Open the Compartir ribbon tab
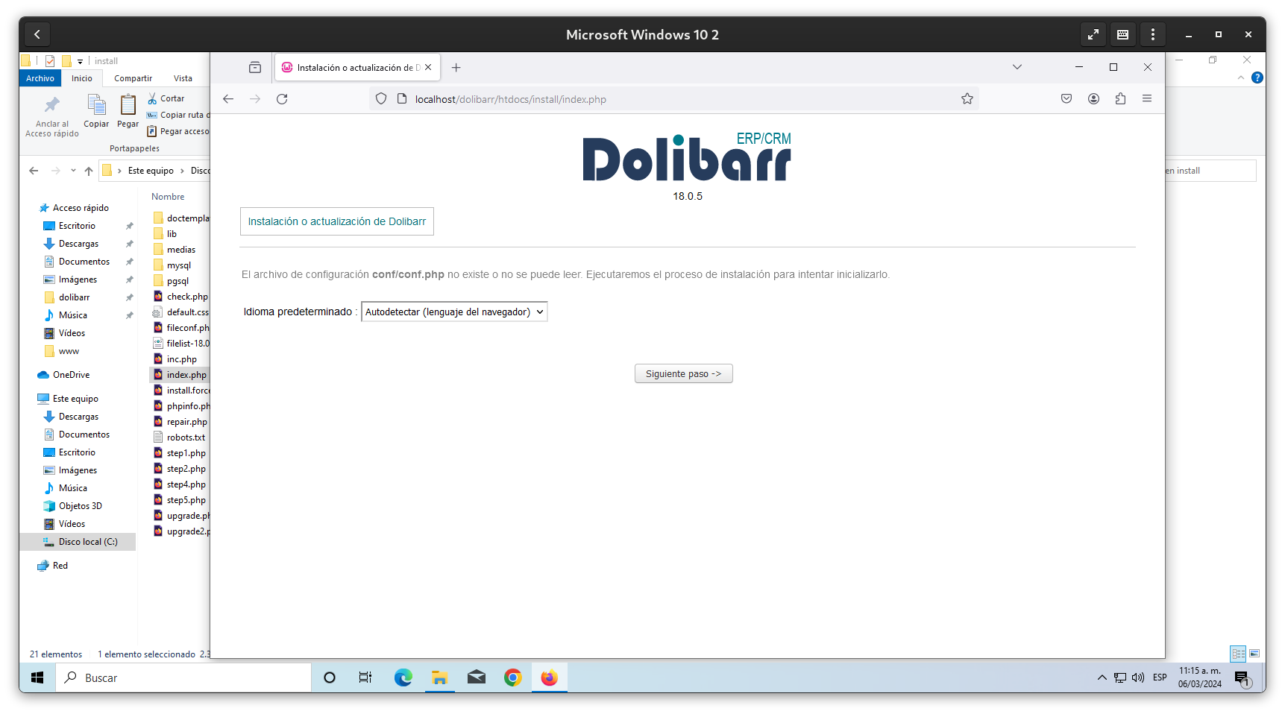Image resolution: width=1285 pixels, height=714 pixels. 133,78
